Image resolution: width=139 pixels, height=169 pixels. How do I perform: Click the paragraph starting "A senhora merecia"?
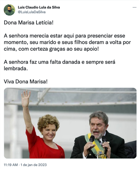point(67,42)
